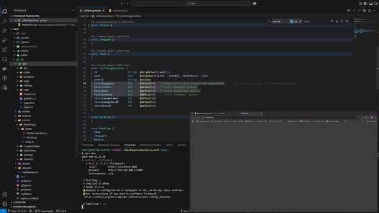This screenshot has height=213, width=379.
Task: Unfold the model Dungeon block
Action: (89, 40)
